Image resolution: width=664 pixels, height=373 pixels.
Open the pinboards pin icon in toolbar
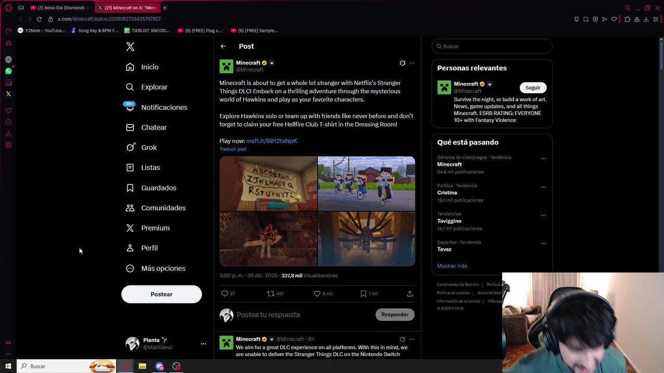[x=576, y=19]
